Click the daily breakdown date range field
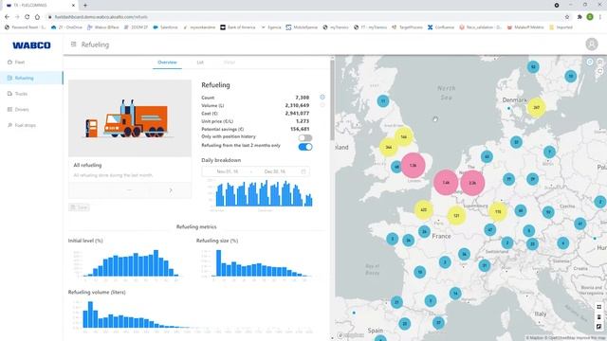The width and height of the screenshot is (607, 341). pyautogui.click(x=255, y=171)
